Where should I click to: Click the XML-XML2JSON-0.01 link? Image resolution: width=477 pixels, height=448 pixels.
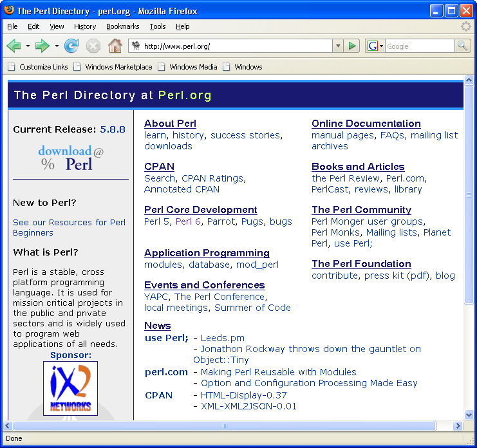tap(248, 406)
